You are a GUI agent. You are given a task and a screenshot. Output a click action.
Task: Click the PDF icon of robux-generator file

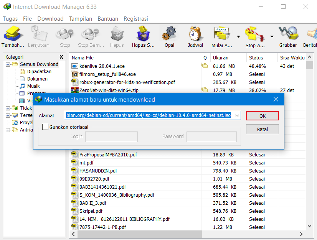[74, 82]
